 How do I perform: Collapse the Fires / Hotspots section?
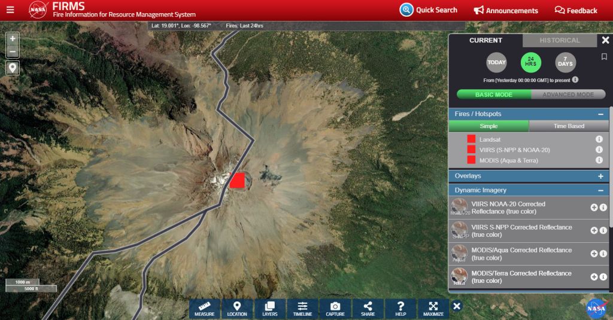(600, 114)
